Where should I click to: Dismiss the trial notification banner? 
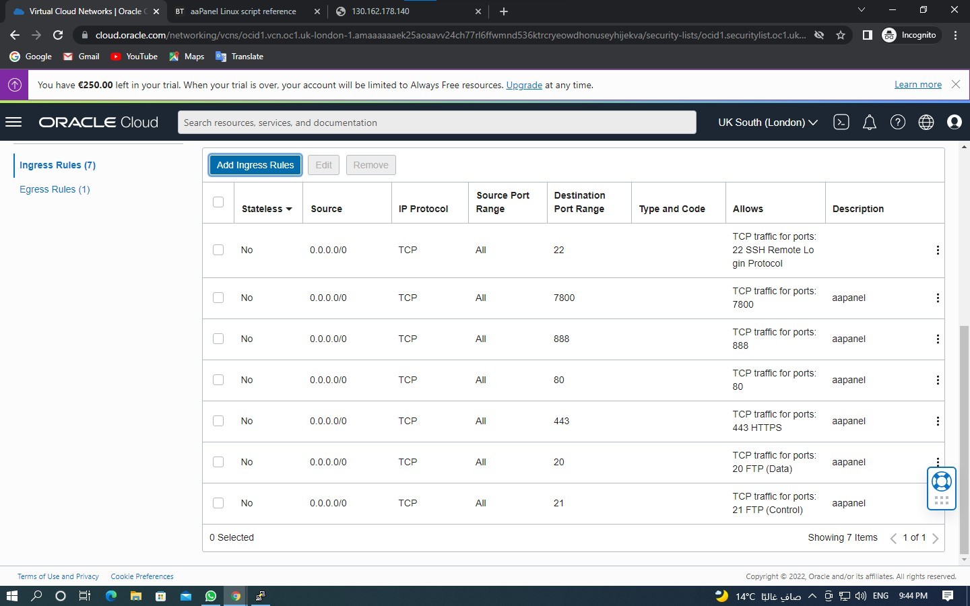[x=955, y=84]
